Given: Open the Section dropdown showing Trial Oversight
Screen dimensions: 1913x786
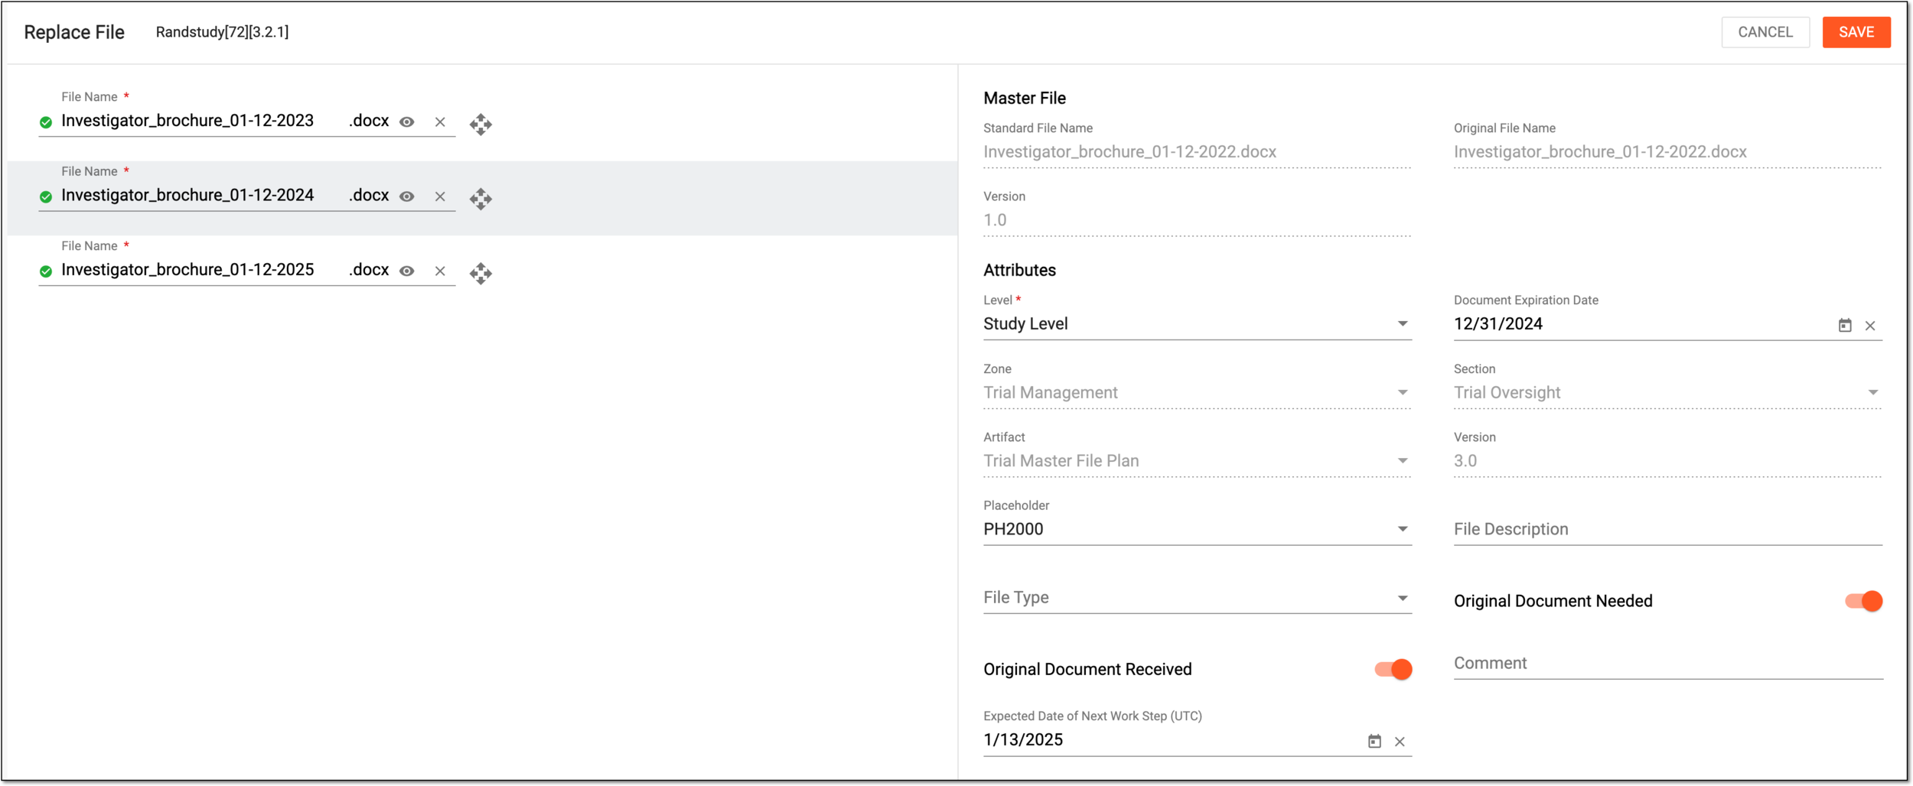Looking at the screenshot, I should point(1667,393).
